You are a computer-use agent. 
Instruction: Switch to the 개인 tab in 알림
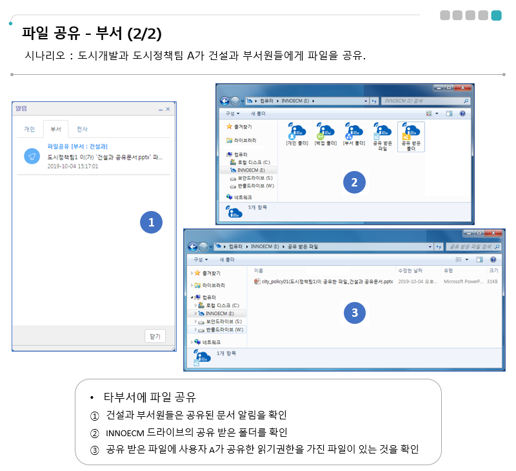pyautogui.click(x=30, y=129)
